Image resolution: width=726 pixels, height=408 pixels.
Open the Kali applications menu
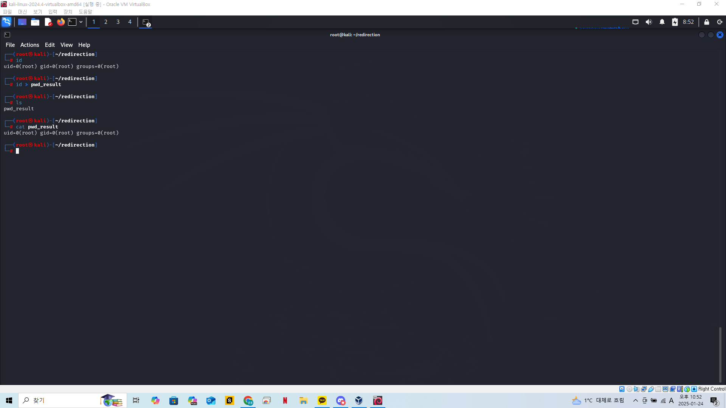click(x=6, y=22)
